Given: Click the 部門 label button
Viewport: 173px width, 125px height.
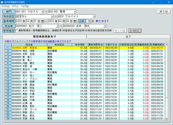Looking at the screenshot, I should coord(9,11).
